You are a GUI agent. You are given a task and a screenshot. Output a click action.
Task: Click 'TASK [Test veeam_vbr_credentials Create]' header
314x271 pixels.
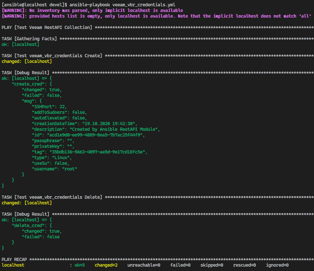click(x=52, y=56)
